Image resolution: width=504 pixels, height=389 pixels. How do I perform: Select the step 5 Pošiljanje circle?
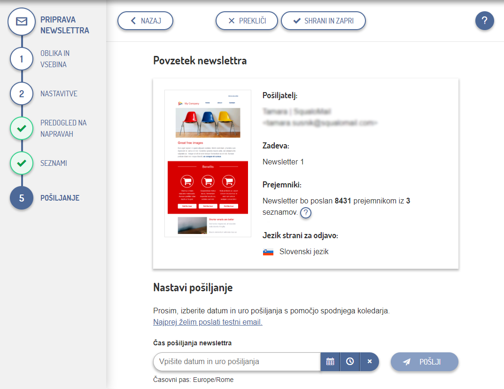[22, 198]
